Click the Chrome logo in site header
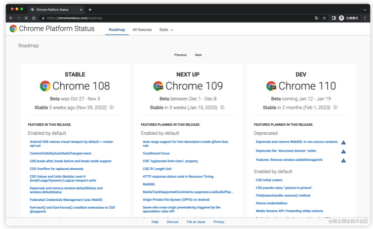The width and height of the screenshot is (373, 229). (x=13, y=29)
